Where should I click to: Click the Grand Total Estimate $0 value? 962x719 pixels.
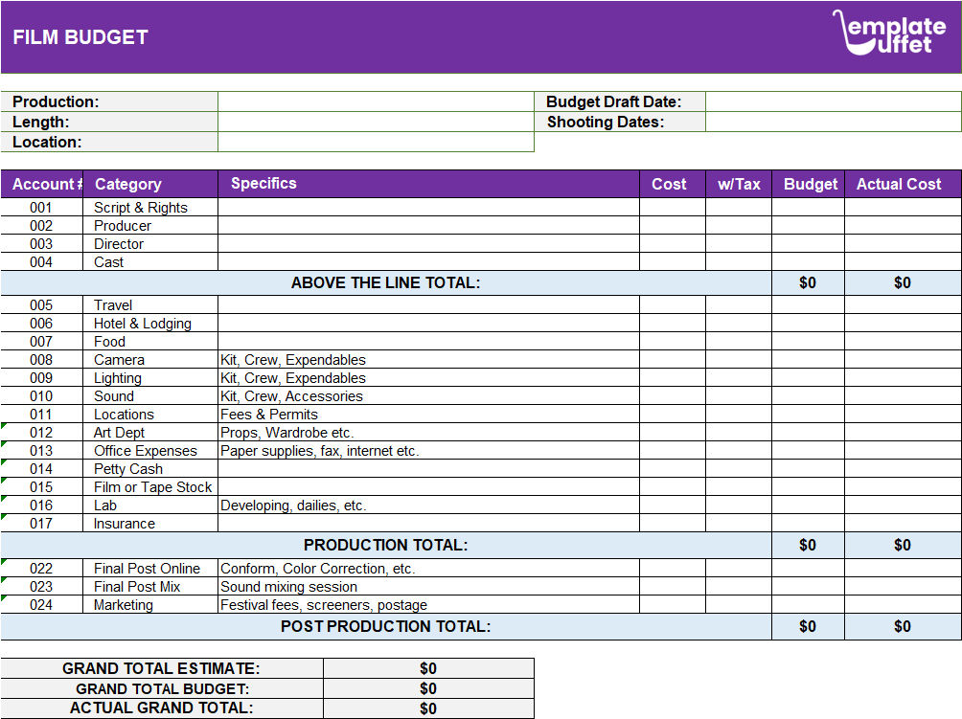pyautogui.click(x=428, y=666)
